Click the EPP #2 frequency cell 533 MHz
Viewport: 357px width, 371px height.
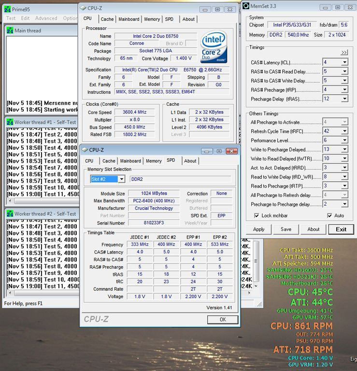point(220,244)
